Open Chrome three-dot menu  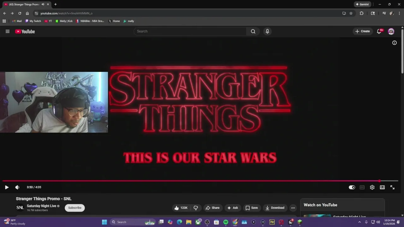click(x=399, y=13)
